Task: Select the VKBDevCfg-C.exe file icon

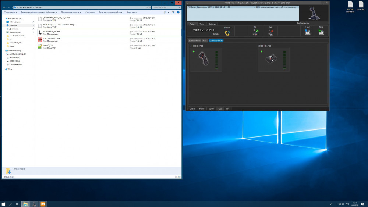Action: [40, 32]
